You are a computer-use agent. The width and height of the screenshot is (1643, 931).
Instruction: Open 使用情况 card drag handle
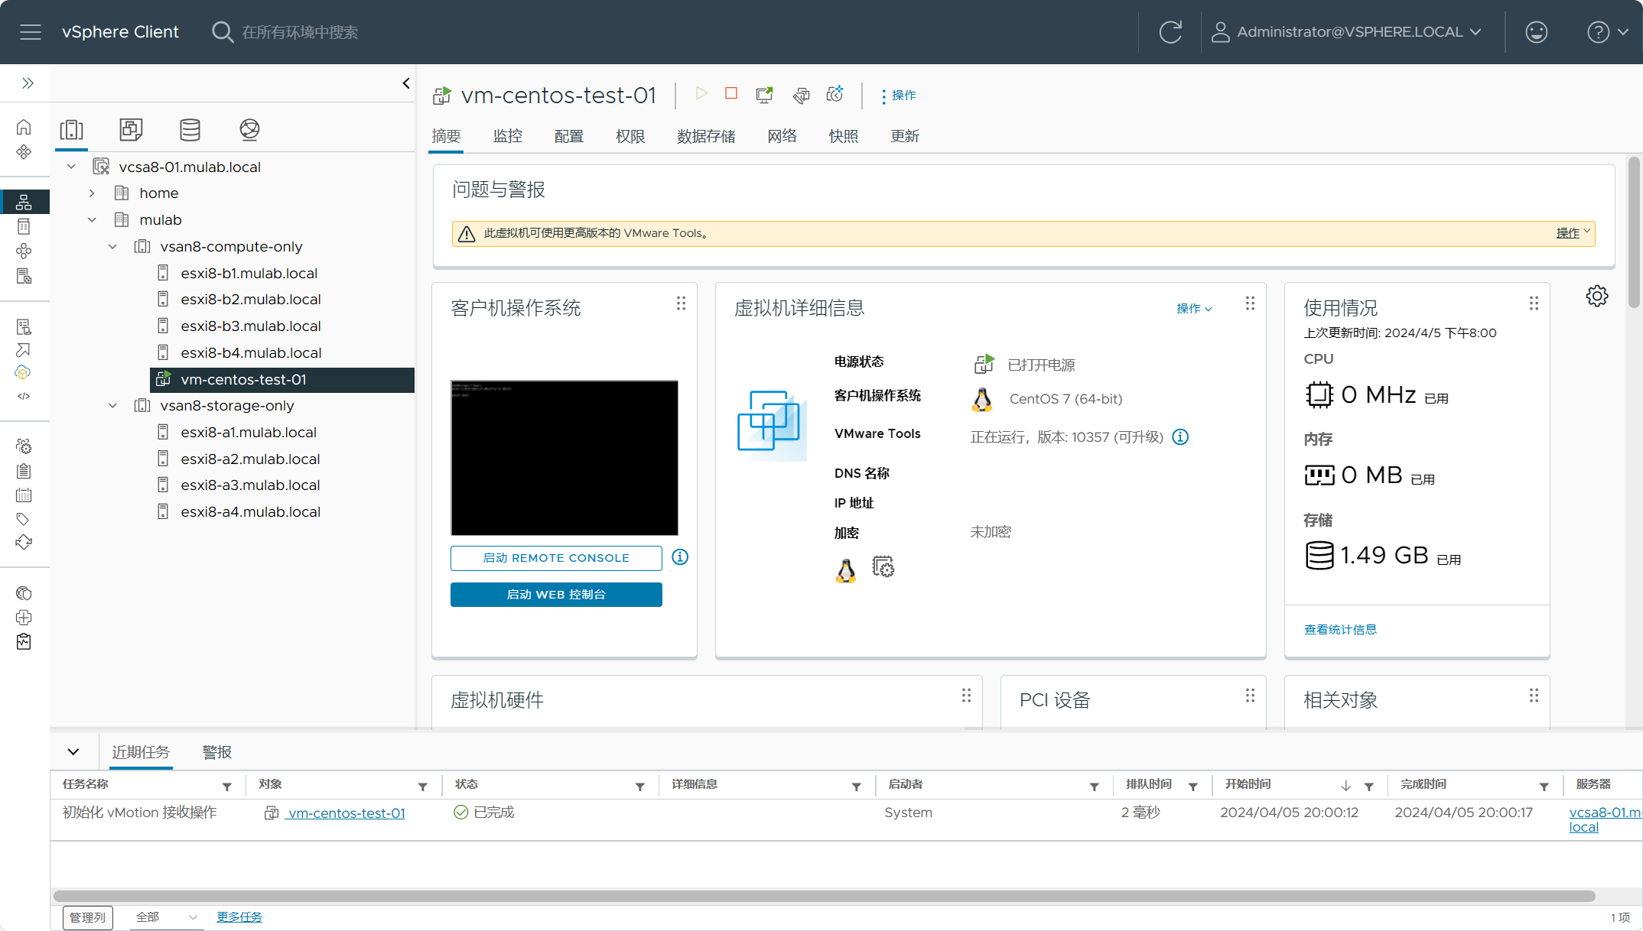[1534, 303]
